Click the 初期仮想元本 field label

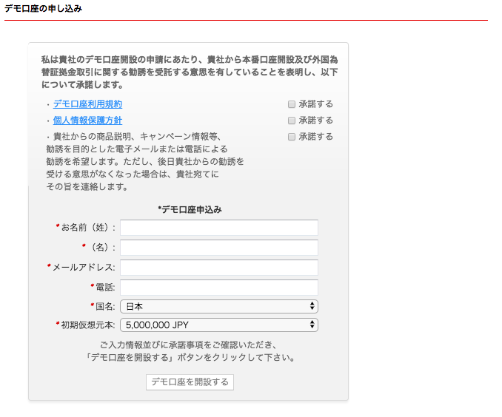87,325
